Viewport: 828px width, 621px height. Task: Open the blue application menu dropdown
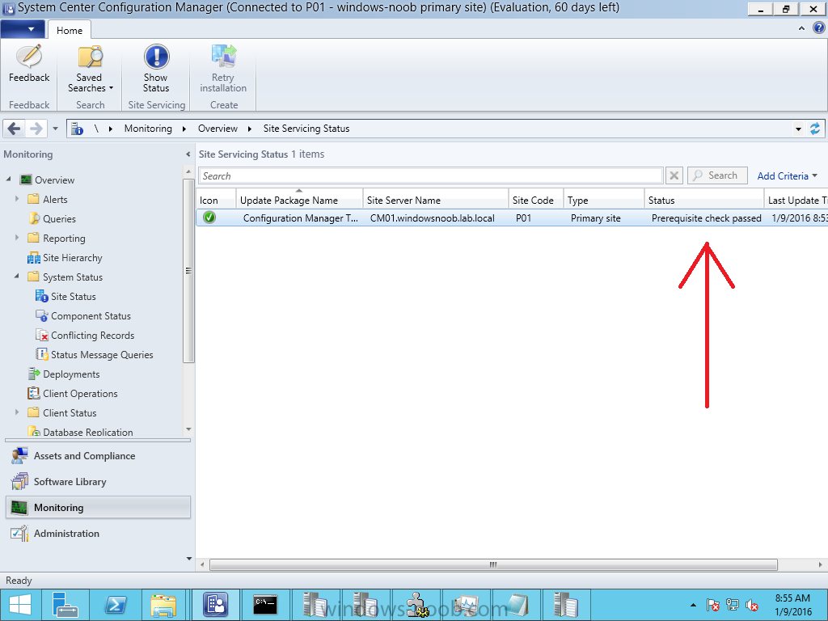coord(23,30)
